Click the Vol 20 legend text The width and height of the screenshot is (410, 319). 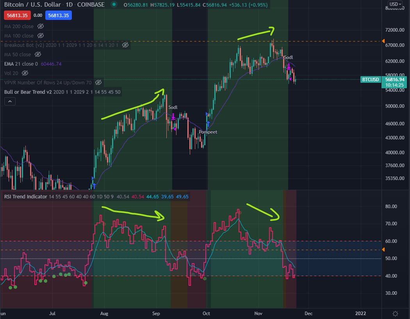[11, 73]
